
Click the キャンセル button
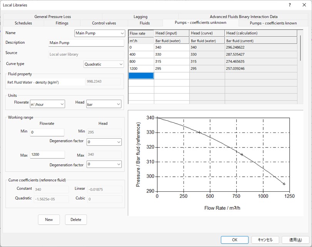coord(265,240)
